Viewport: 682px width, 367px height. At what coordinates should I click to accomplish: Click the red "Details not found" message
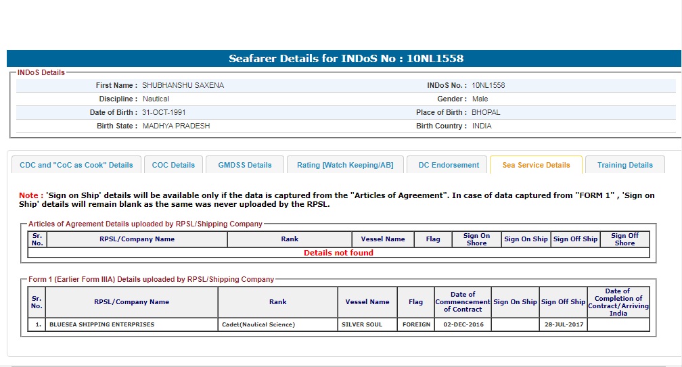click(338, 253)
